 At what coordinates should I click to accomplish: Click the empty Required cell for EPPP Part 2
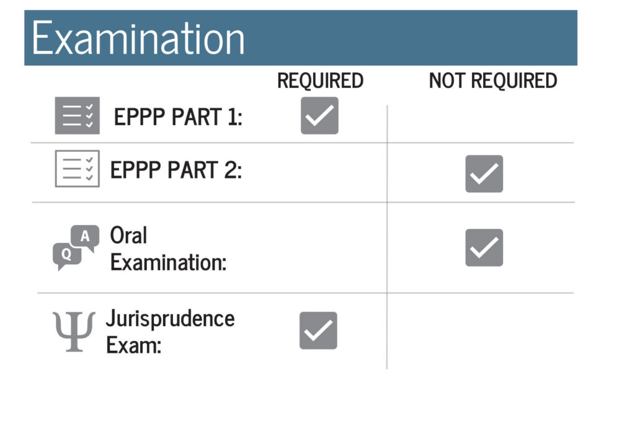(319, 172)
